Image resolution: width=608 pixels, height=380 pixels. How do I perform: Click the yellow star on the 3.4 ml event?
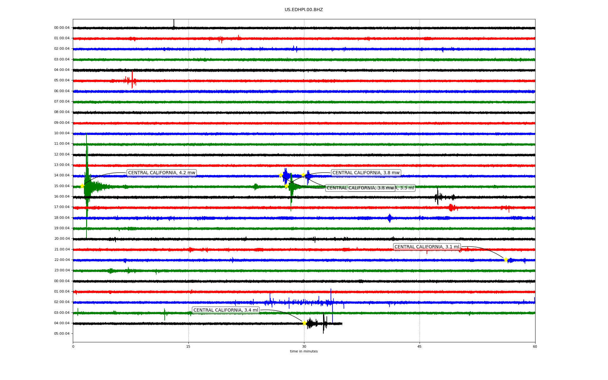[x=304, y=323]
